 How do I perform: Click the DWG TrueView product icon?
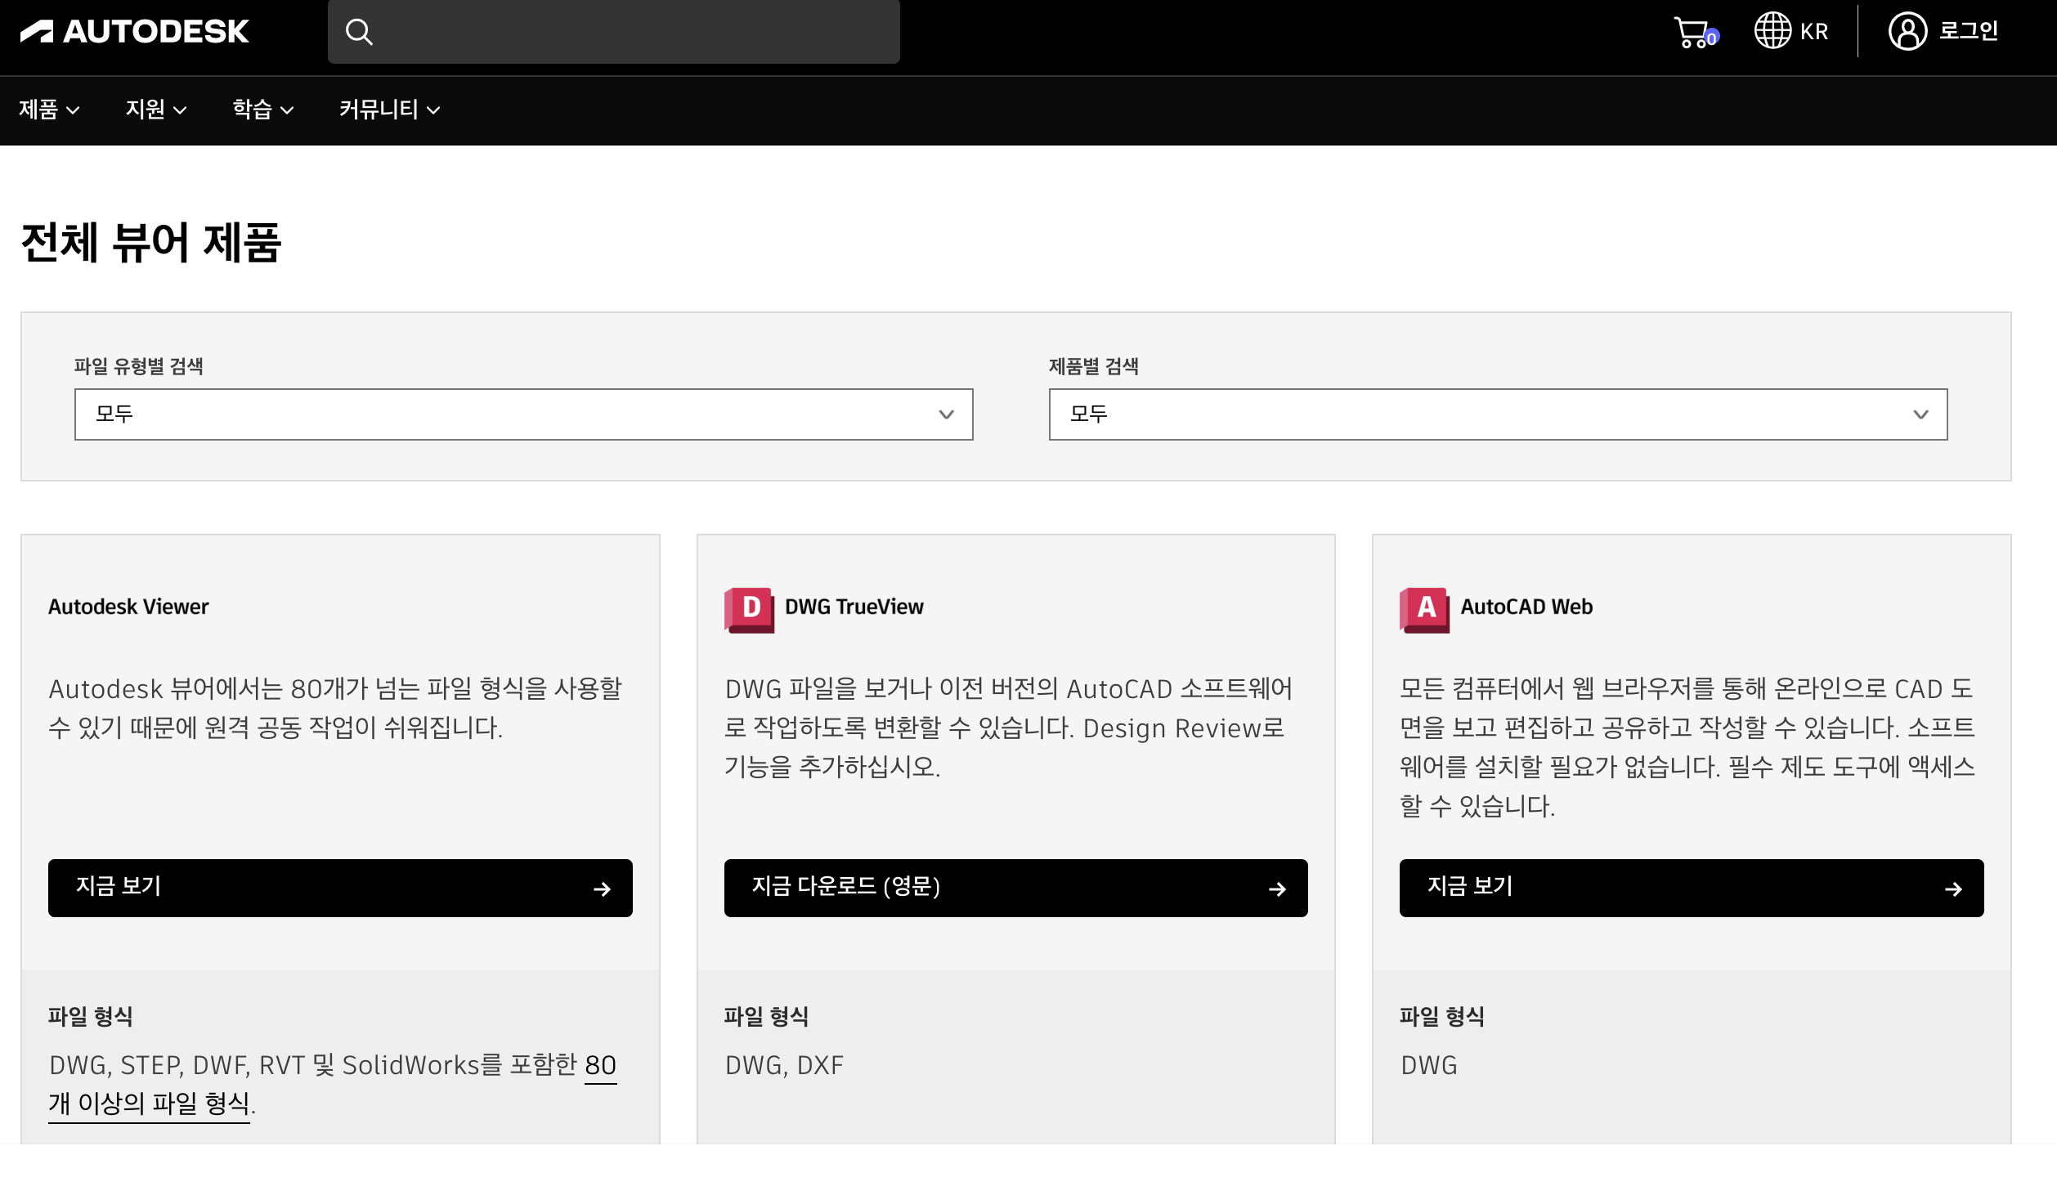tap(749, 609)
